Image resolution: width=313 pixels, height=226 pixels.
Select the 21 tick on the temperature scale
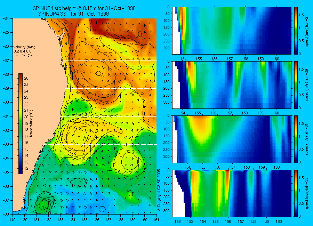[26, 111]
